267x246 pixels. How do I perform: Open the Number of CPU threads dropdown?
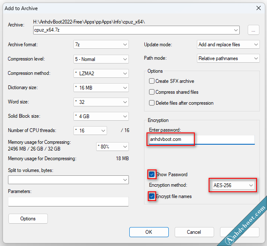(x=90, y=130)
